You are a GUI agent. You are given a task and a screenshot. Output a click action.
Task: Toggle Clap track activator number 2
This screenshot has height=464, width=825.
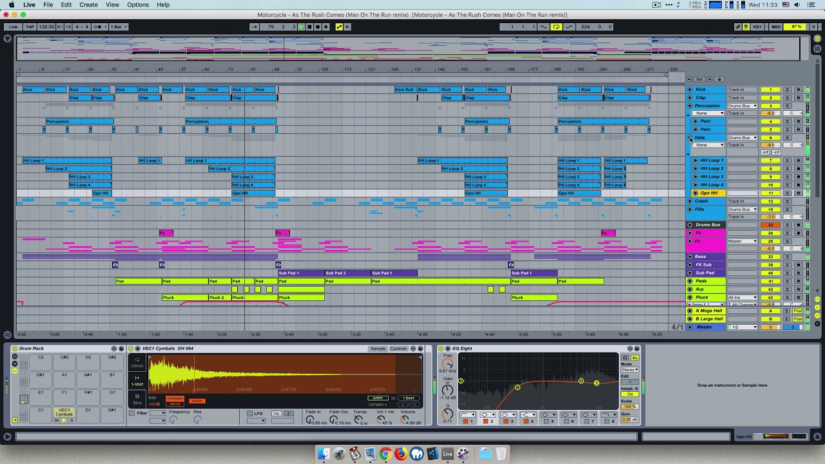coord(770,98)
